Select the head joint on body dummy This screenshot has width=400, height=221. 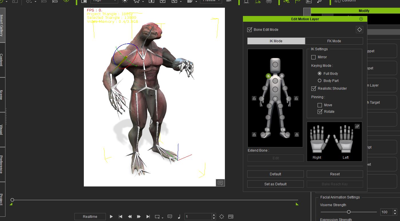point(275,65)
